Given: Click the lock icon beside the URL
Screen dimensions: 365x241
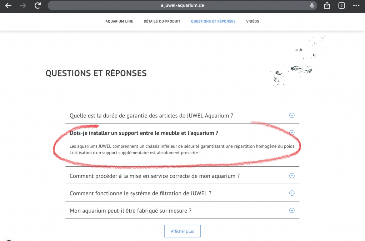Looking at the screenshot, I should click(x=162, y=6).
